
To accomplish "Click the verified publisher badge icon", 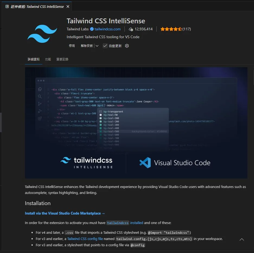I will tap(92, 29).
